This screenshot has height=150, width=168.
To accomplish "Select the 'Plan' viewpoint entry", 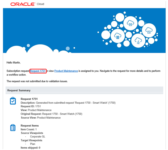I will 33,144.
